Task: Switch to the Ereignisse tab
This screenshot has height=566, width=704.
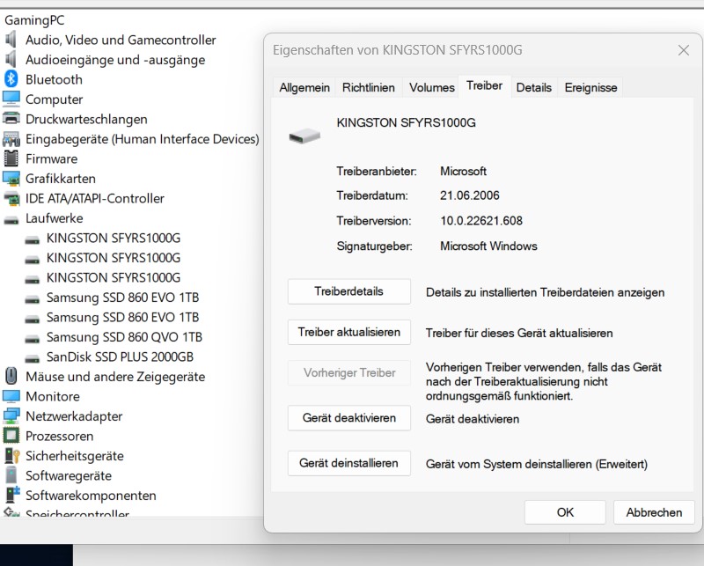Action: (590, 87)
